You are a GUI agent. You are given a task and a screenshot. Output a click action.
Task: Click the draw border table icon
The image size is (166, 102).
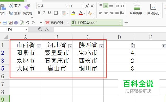tap(64, 13)
